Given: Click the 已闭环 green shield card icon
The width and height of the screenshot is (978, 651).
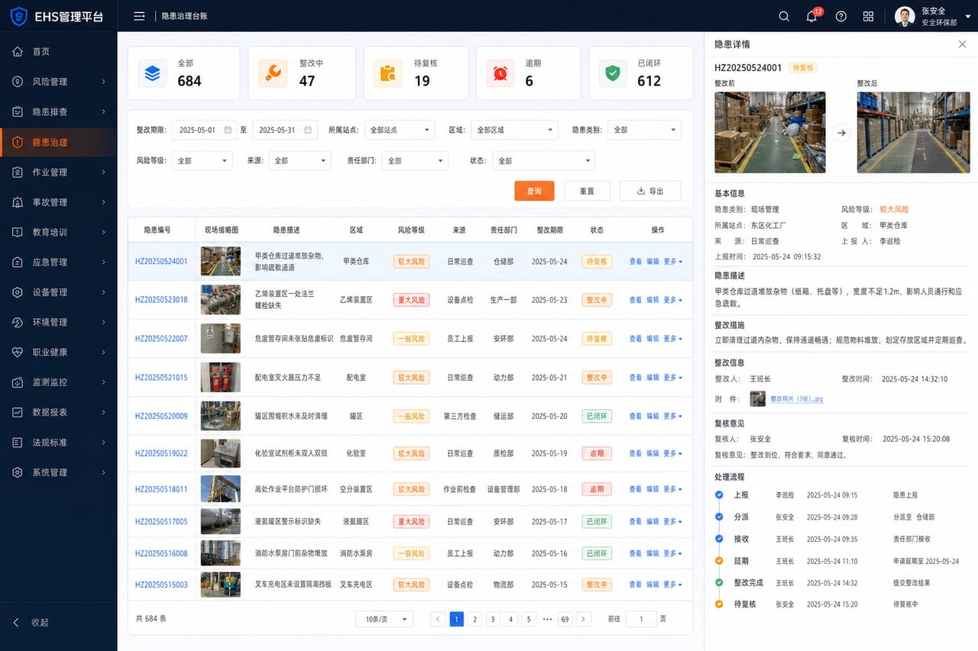Looking at the screenshot, I should pyautogui.click(x=612, y=73).
